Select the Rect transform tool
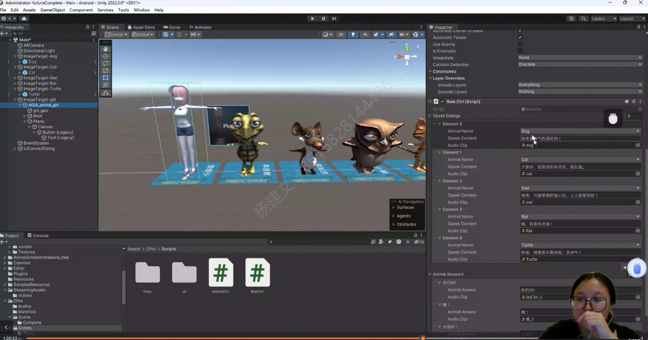Screen dimensions: 648x340 (x=106, y=78)
